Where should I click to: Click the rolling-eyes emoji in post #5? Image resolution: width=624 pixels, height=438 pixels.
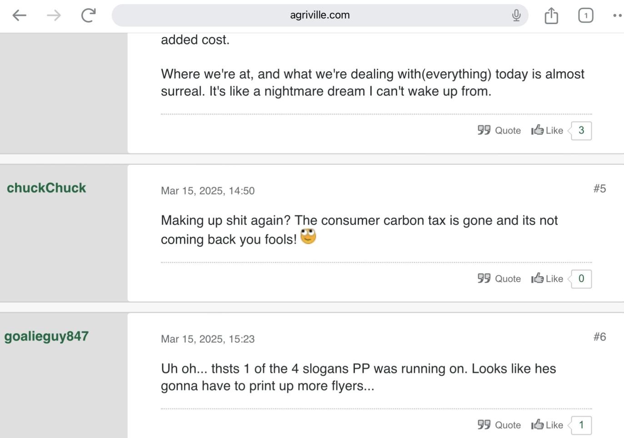click(308, 236)
